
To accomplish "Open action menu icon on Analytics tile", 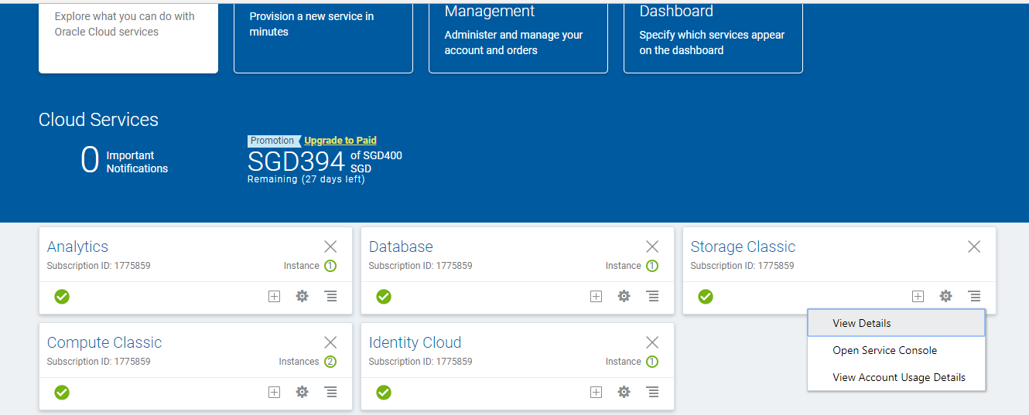I will tap(331, 296).
